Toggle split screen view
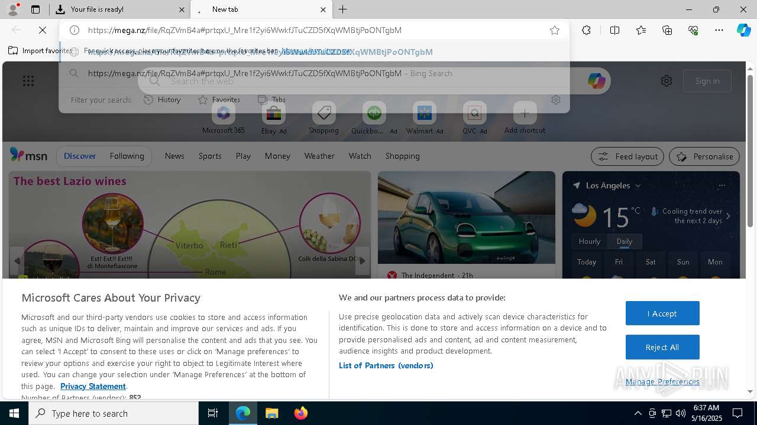 [x=614, y=30]
